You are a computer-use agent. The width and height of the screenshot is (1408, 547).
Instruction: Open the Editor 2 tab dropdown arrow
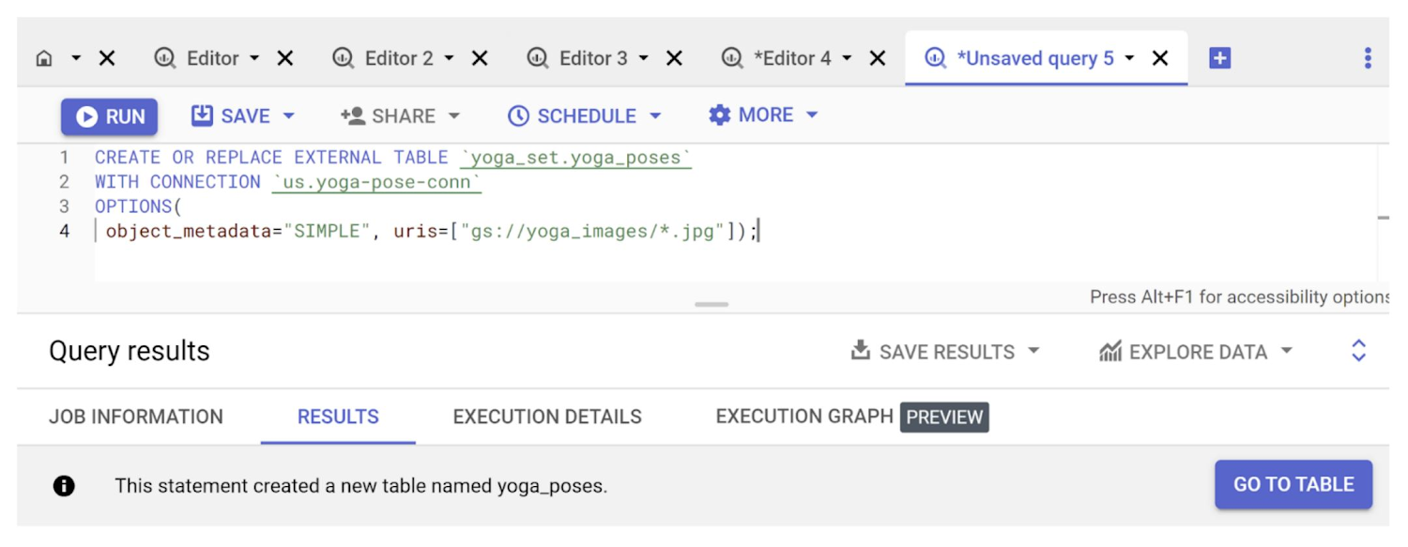449,58
